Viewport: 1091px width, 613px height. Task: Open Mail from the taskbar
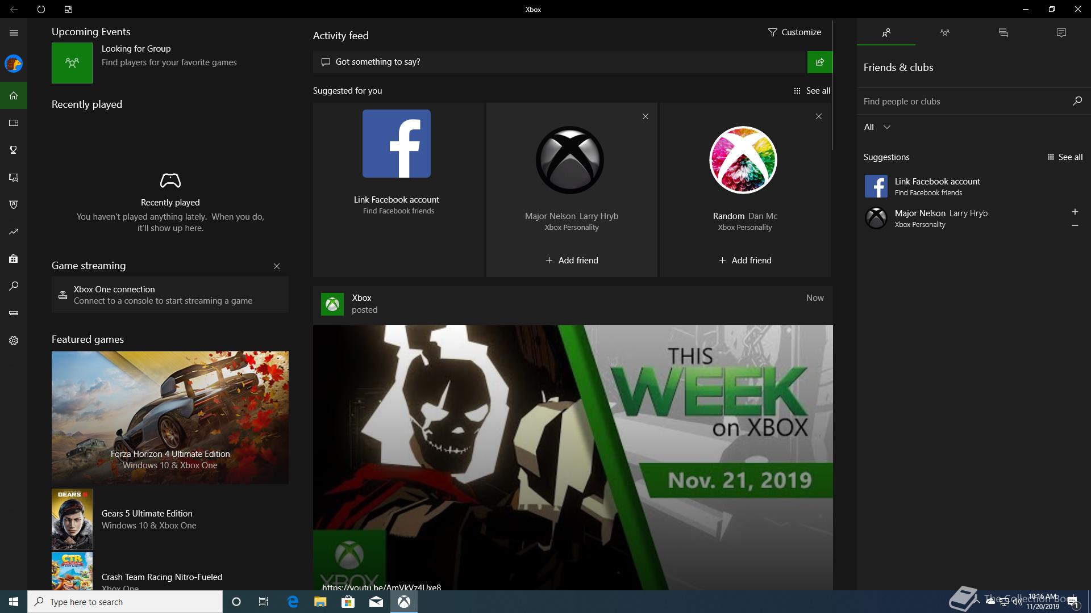point(376,602)
